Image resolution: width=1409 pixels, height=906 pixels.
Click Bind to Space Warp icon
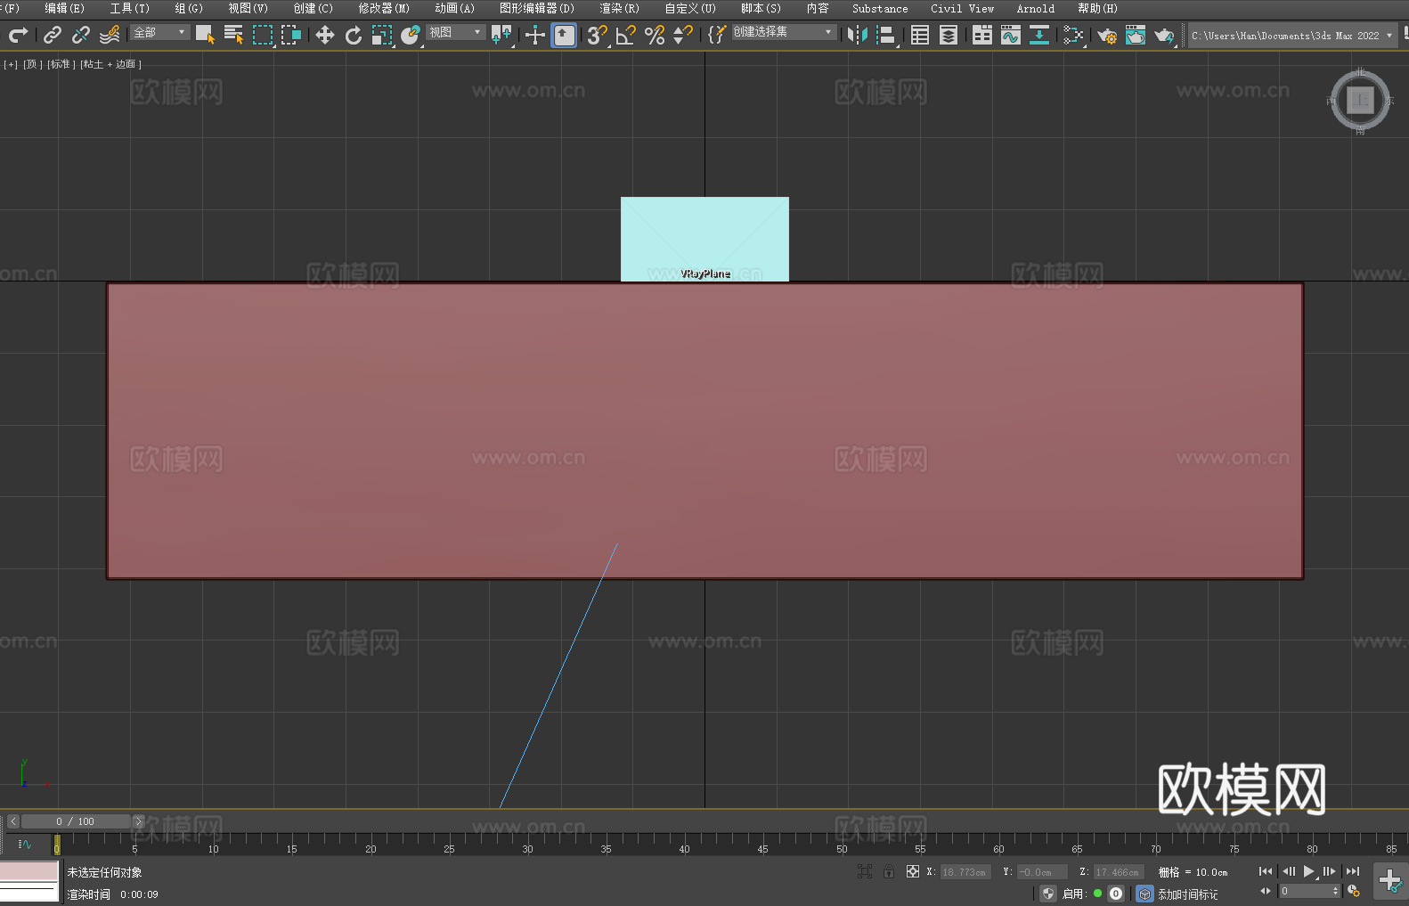pos(110,35)
